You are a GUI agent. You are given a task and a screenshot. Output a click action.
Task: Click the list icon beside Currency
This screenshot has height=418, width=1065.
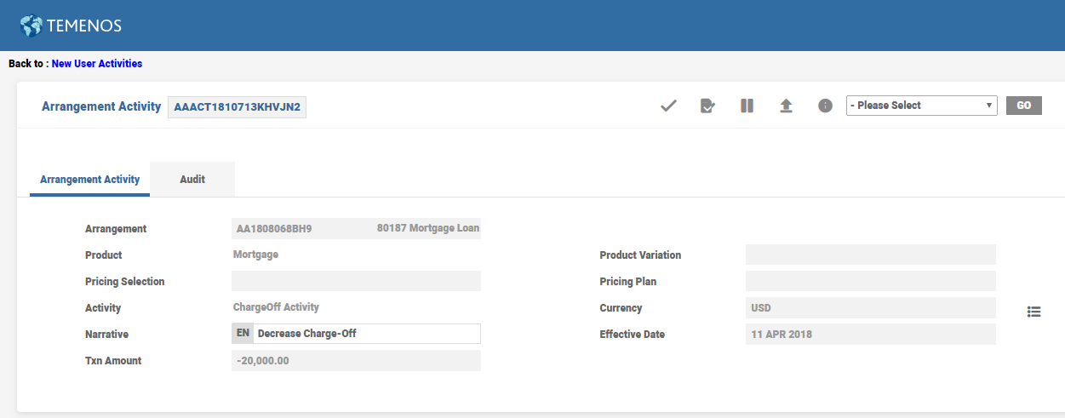click(1034, 312)
